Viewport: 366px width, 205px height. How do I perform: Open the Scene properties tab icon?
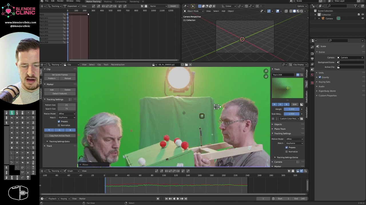[312, 69]
